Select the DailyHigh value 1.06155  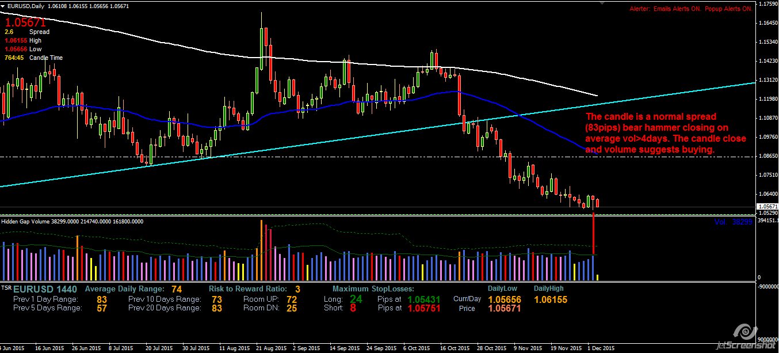coord(551,299)
